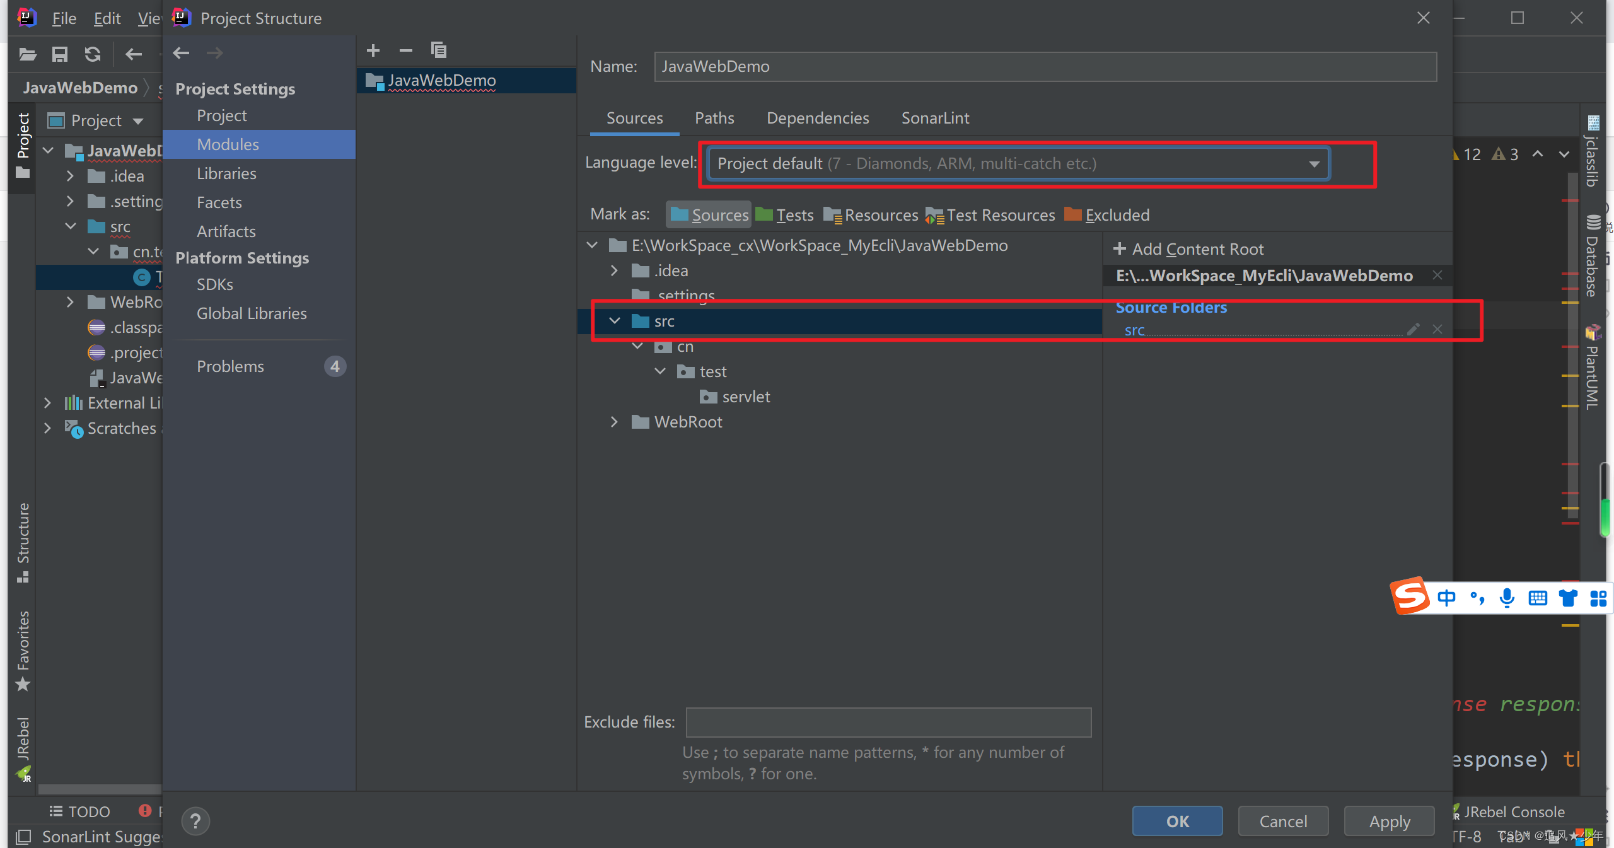Image resolution: width=1614 pixels, height=848 pixels.
Task: Expand the src folder tree item
Action: [x=615, y=320]
